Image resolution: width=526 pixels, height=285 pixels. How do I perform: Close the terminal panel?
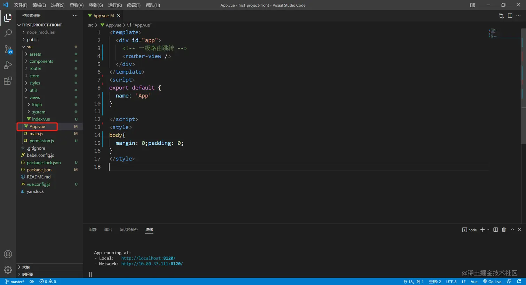(x=520, y=230)
